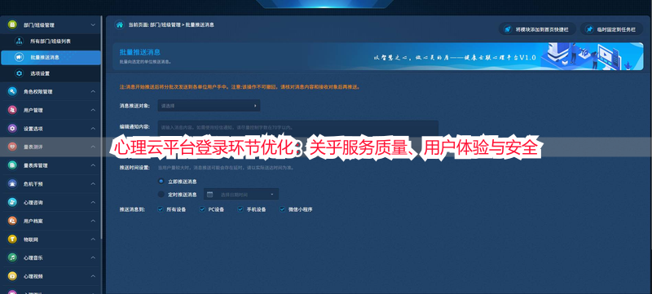Toggle the PC设备 checkbox
The width and height of the screenshot is (652, 294).
202,209
